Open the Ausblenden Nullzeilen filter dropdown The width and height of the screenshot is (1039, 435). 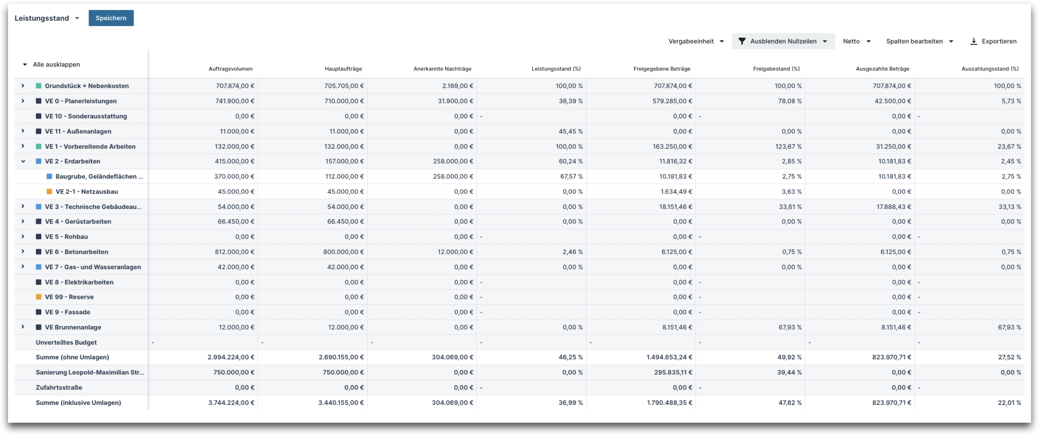783,41
